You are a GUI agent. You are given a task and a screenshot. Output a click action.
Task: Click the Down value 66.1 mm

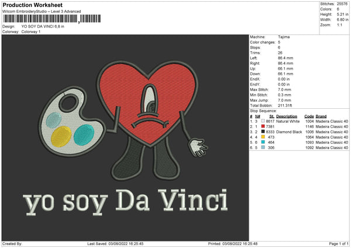285,74
